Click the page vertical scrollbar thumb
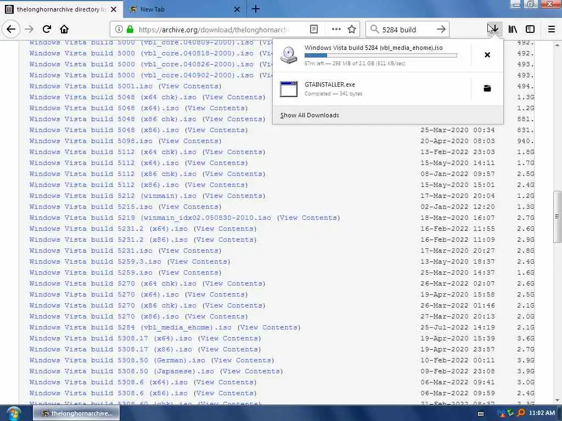The height and width of the screenshot is (421, 562). tap(557, 217)
